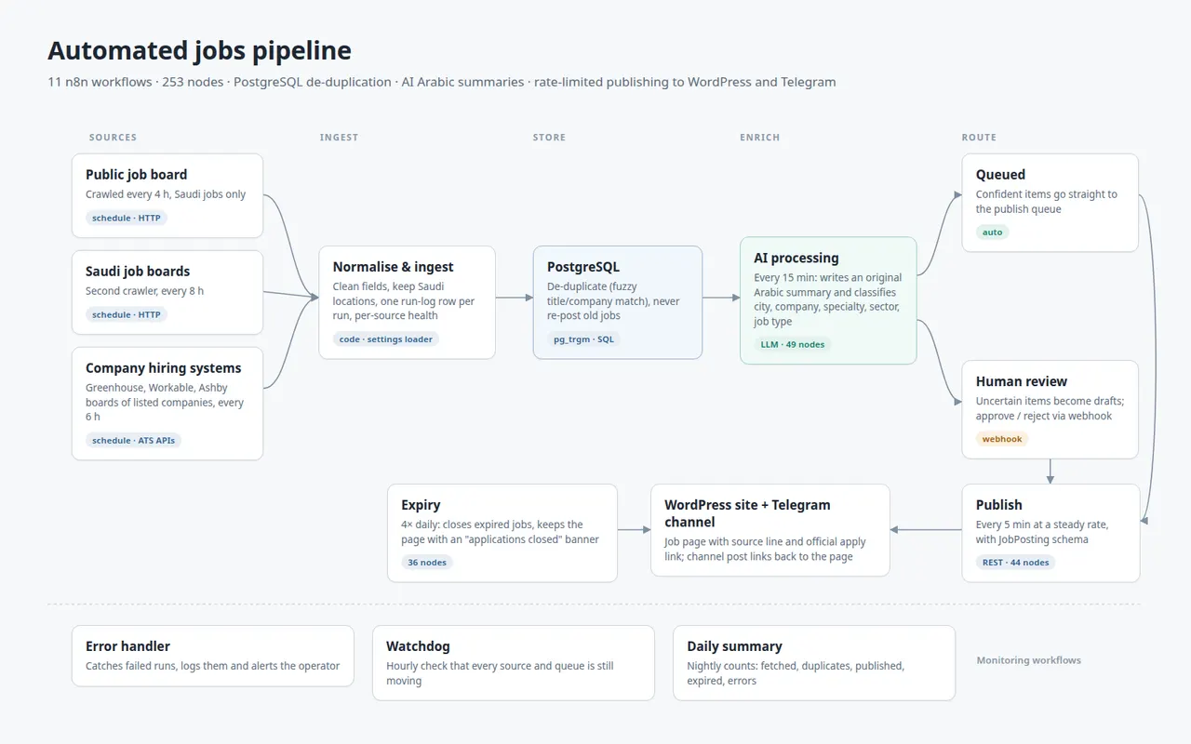Click the "Monitoring workflows" label
The height and width of the screenshot is (744, 1191).
point(1028,660)
